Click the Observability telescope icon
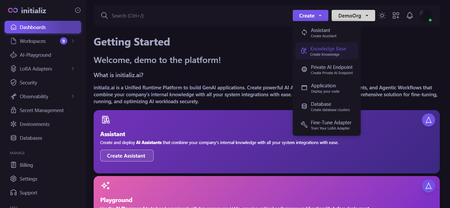 pos(14,96)
